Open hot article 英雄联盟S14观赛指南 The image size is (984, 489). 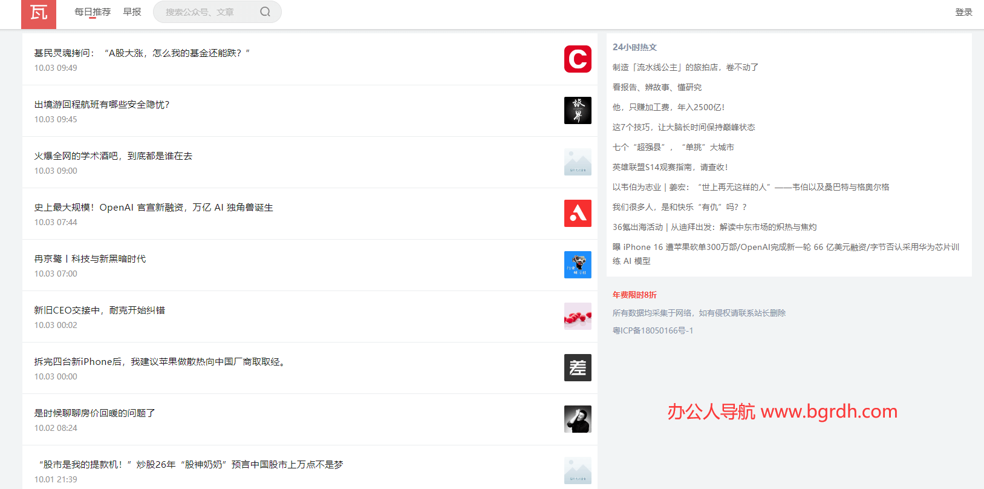click(x=670, y=167)
